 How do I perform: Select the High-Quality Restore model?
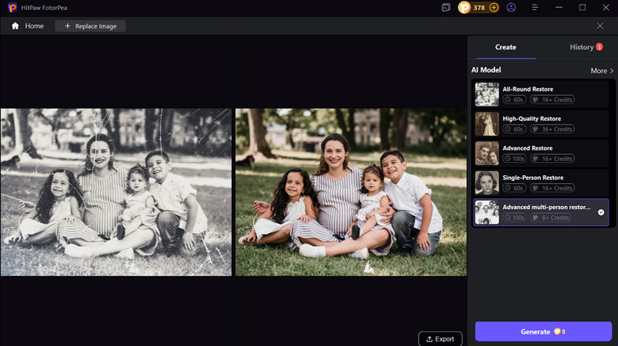pos(541,124)
